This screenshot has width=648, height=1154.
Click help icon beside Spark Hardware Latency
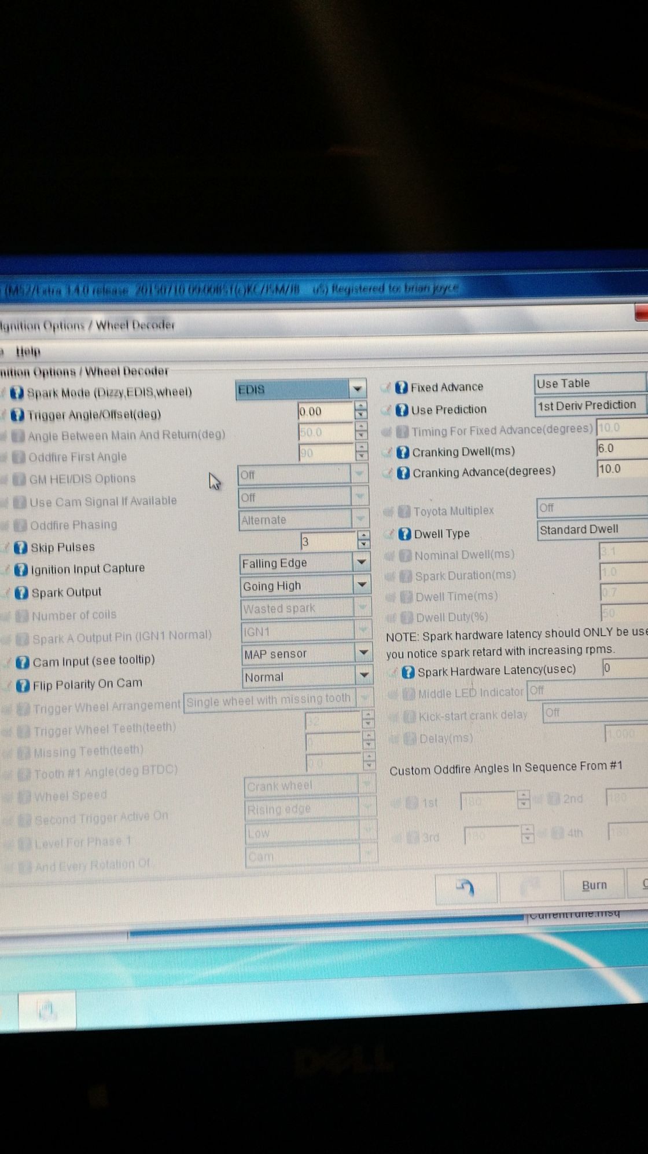pyautogui.click(x=408, y=672)
